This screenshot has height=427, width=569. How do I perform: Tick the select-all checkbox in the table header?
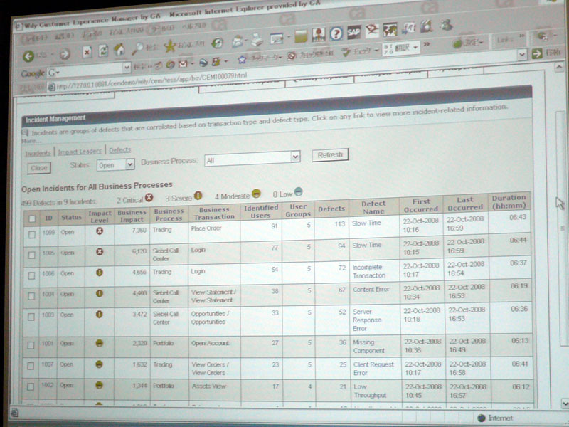[x=32, y=218]
